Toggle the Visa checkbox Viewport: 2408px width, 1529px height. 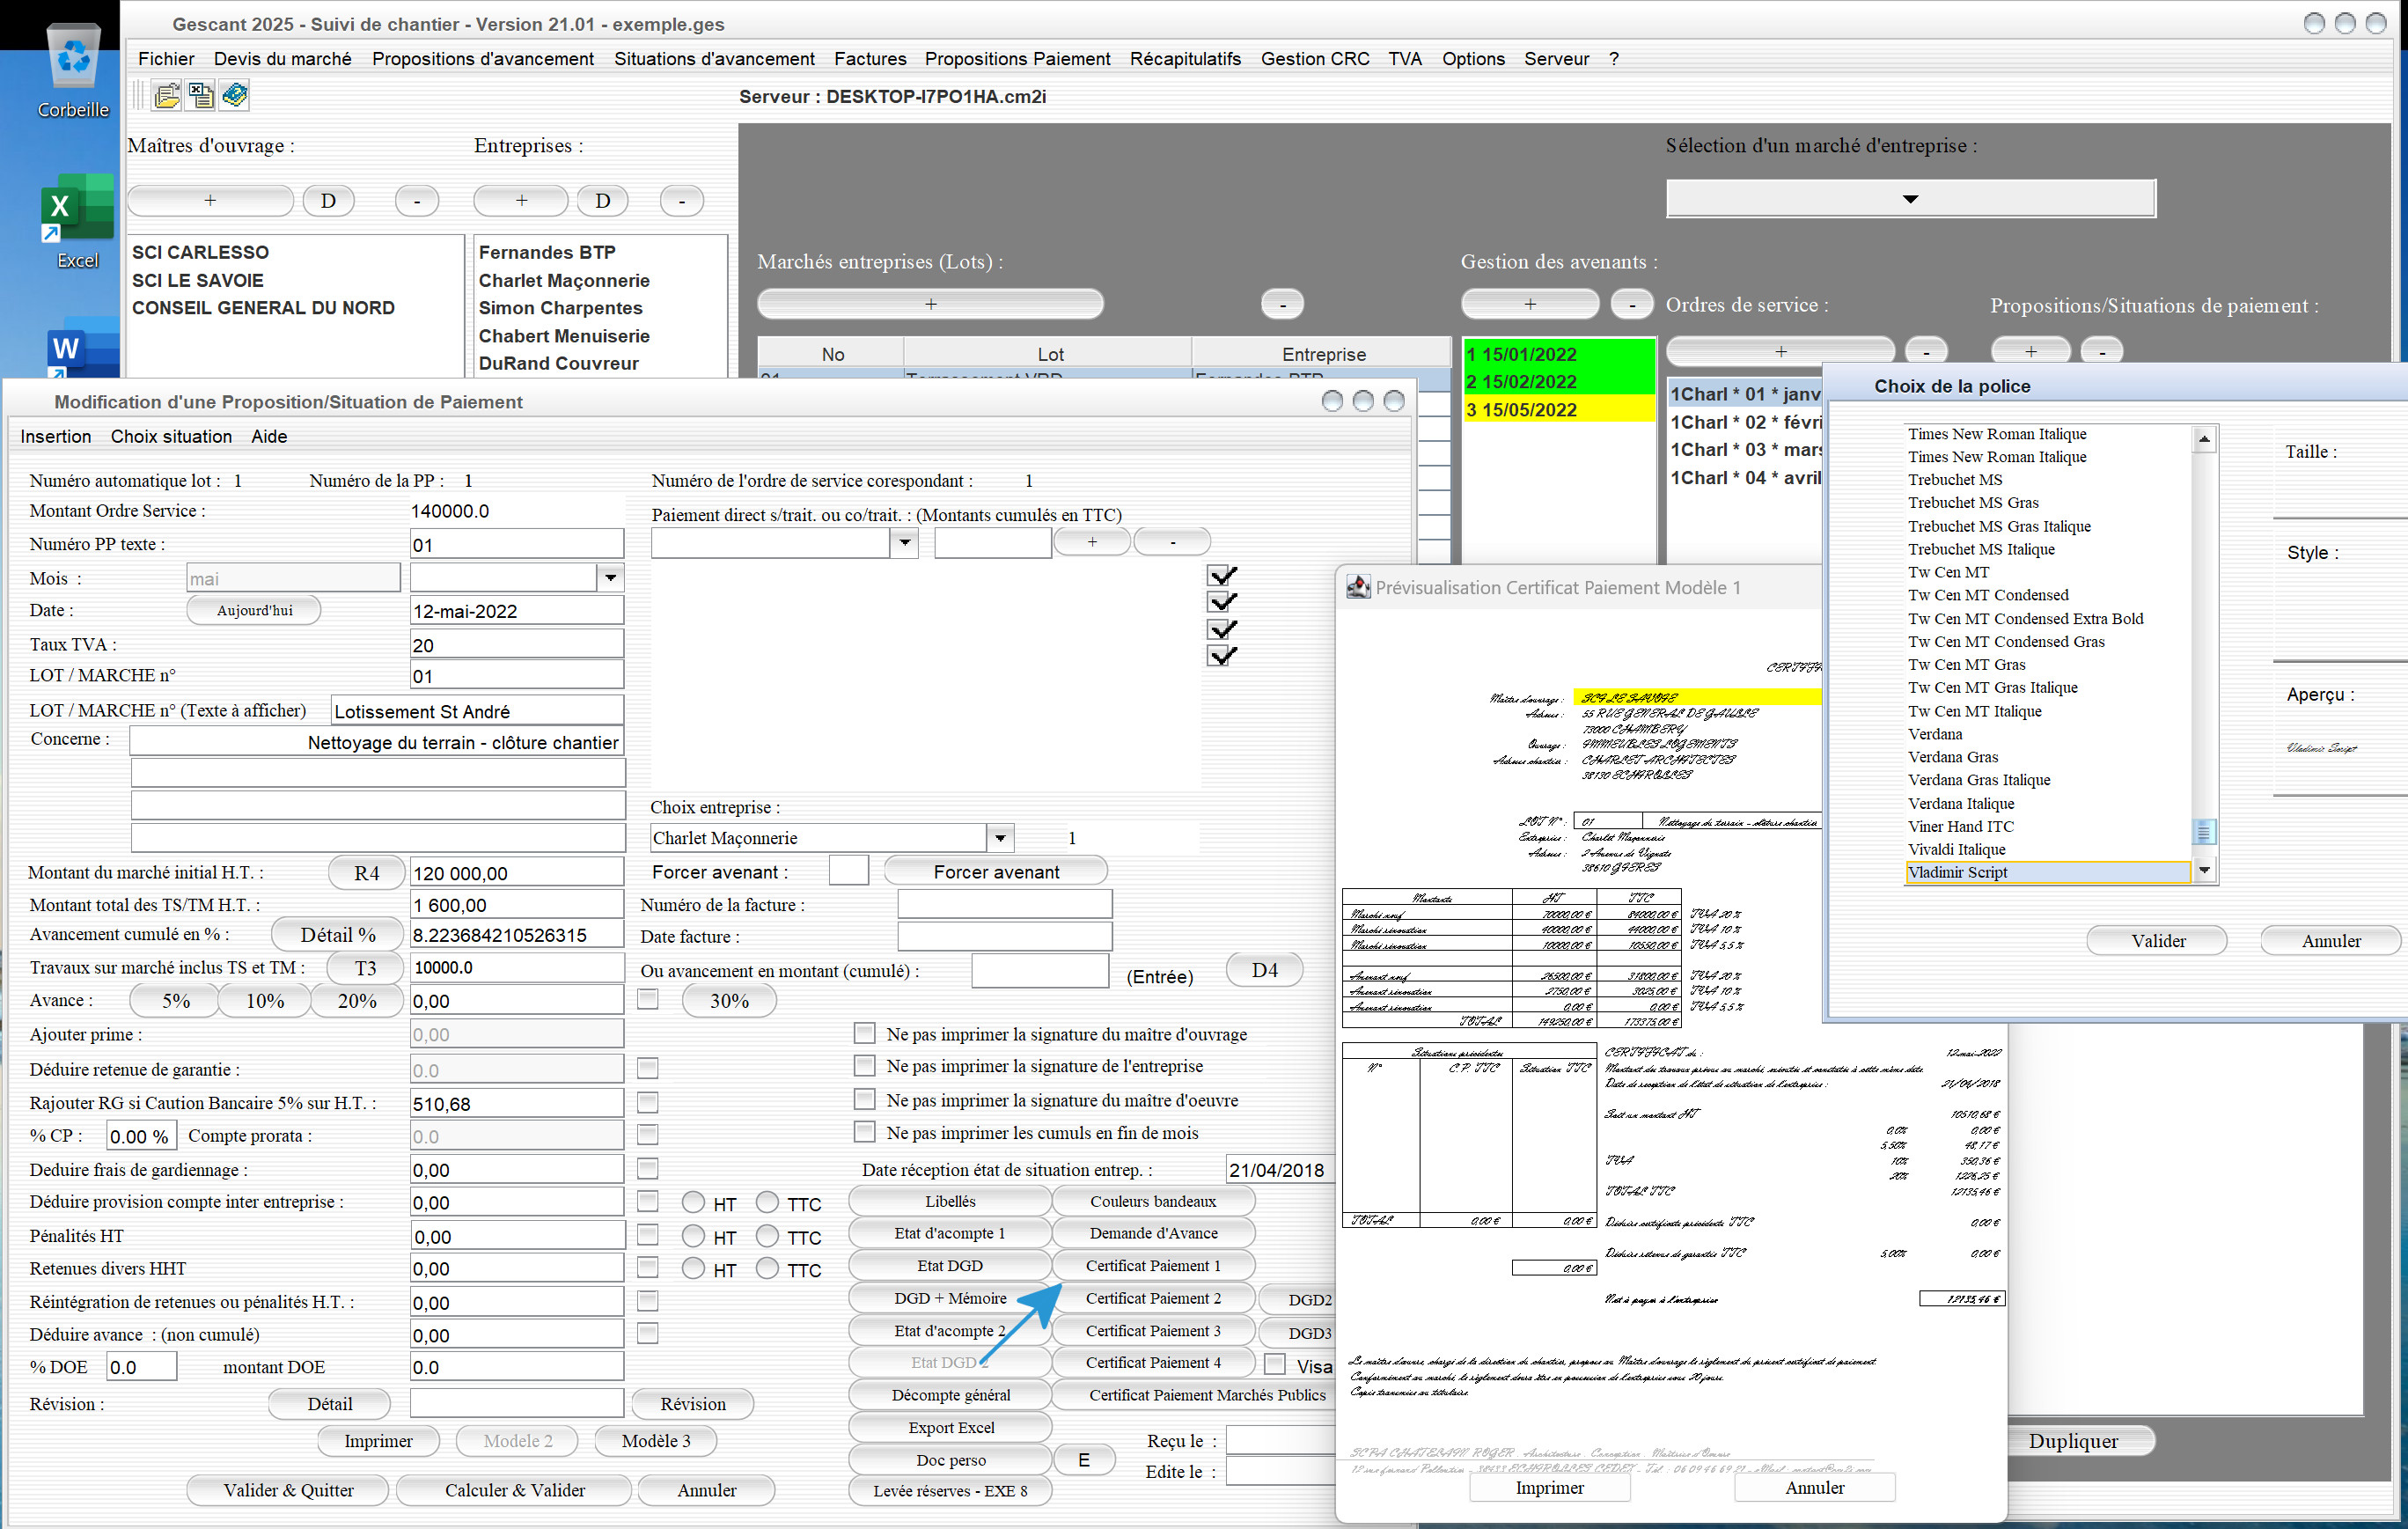click(x=1275, y=1364)
